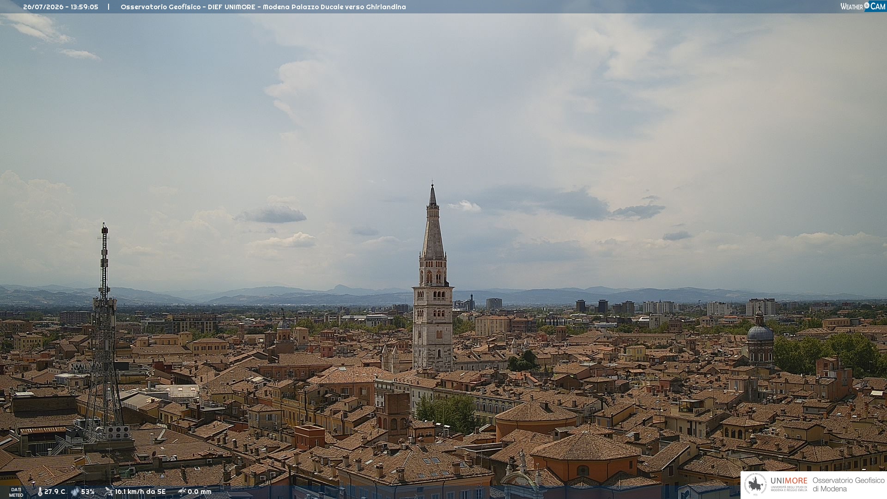This screenshot has height=499, width=887.
Task: Click the 53% humidity value
Action: tap(88, 492)
